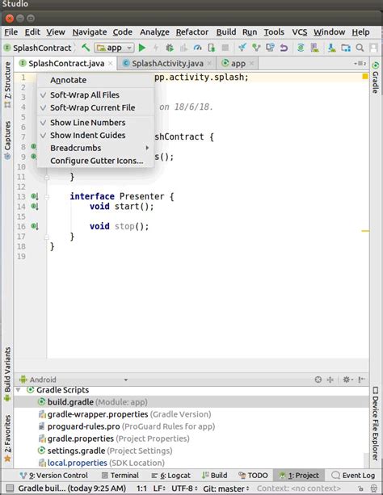Viewport: 383px width, 495px height.
Task: Open the Build Variants side panel
Action: [7, 375]
